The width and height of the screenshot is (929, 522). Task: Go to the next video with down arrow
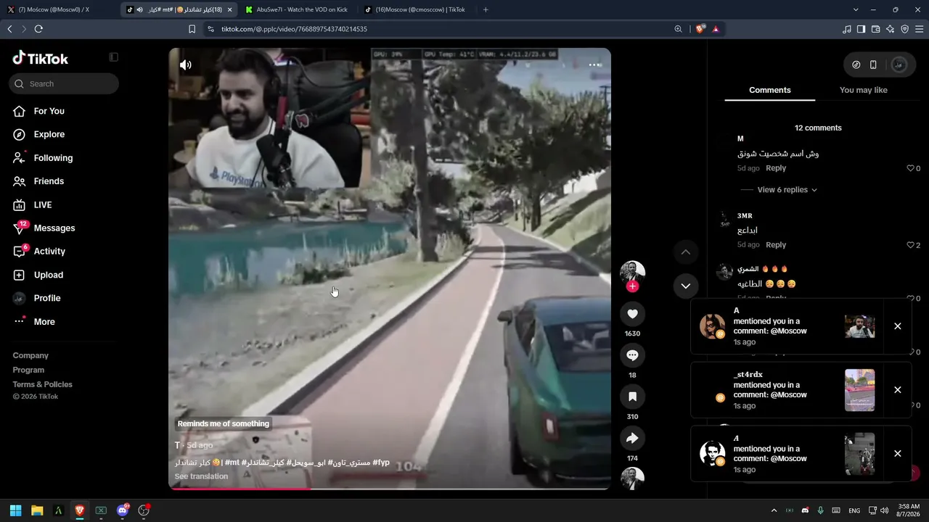click(686, 286)
